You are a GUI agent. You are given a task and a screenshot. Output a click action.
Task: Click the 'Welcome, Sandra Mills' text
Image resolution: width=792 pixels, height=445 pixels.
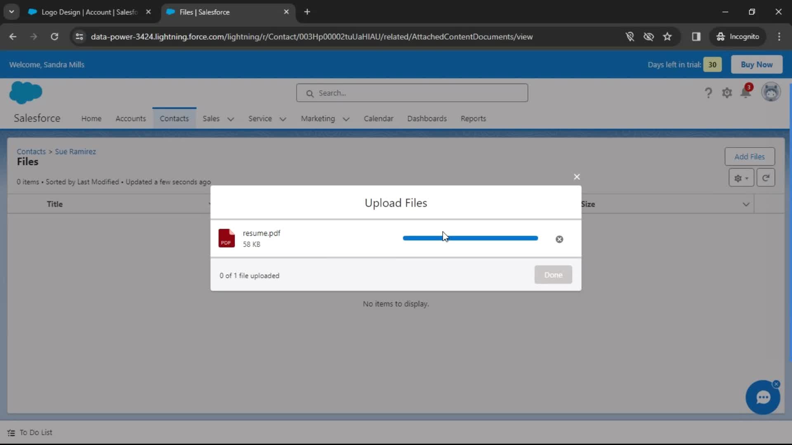click(x=47, y=65)
